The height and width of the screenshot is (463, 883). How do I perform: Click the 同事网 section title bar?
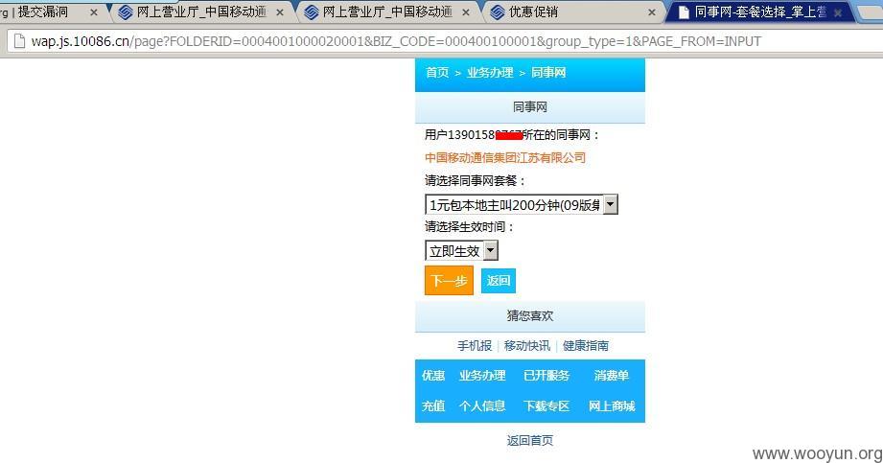tap(530, 107)
